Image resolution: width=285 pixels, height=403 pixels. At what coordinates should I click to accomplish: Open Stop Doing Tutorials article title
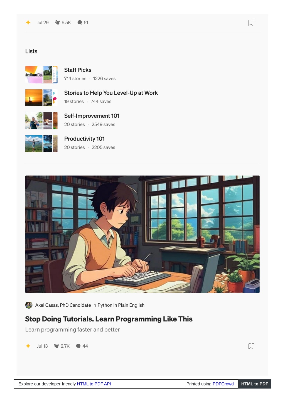[109, 319]
